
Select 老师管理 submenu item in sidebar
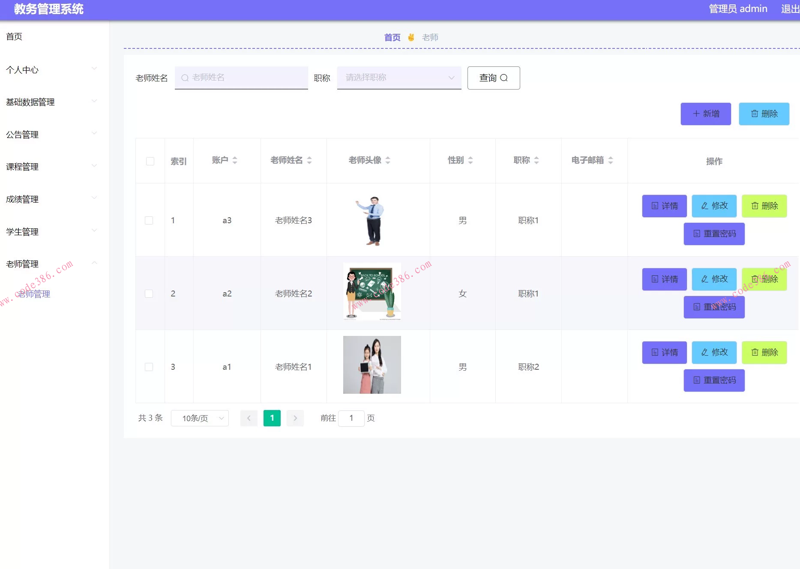point(34,294)
